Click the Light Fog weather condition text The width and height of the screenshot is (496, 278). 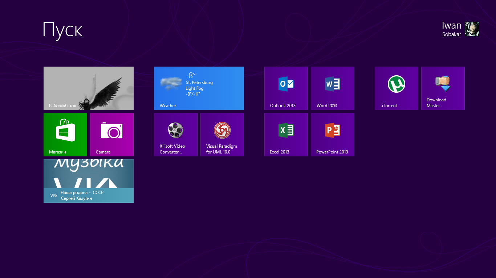click(195, 88)
